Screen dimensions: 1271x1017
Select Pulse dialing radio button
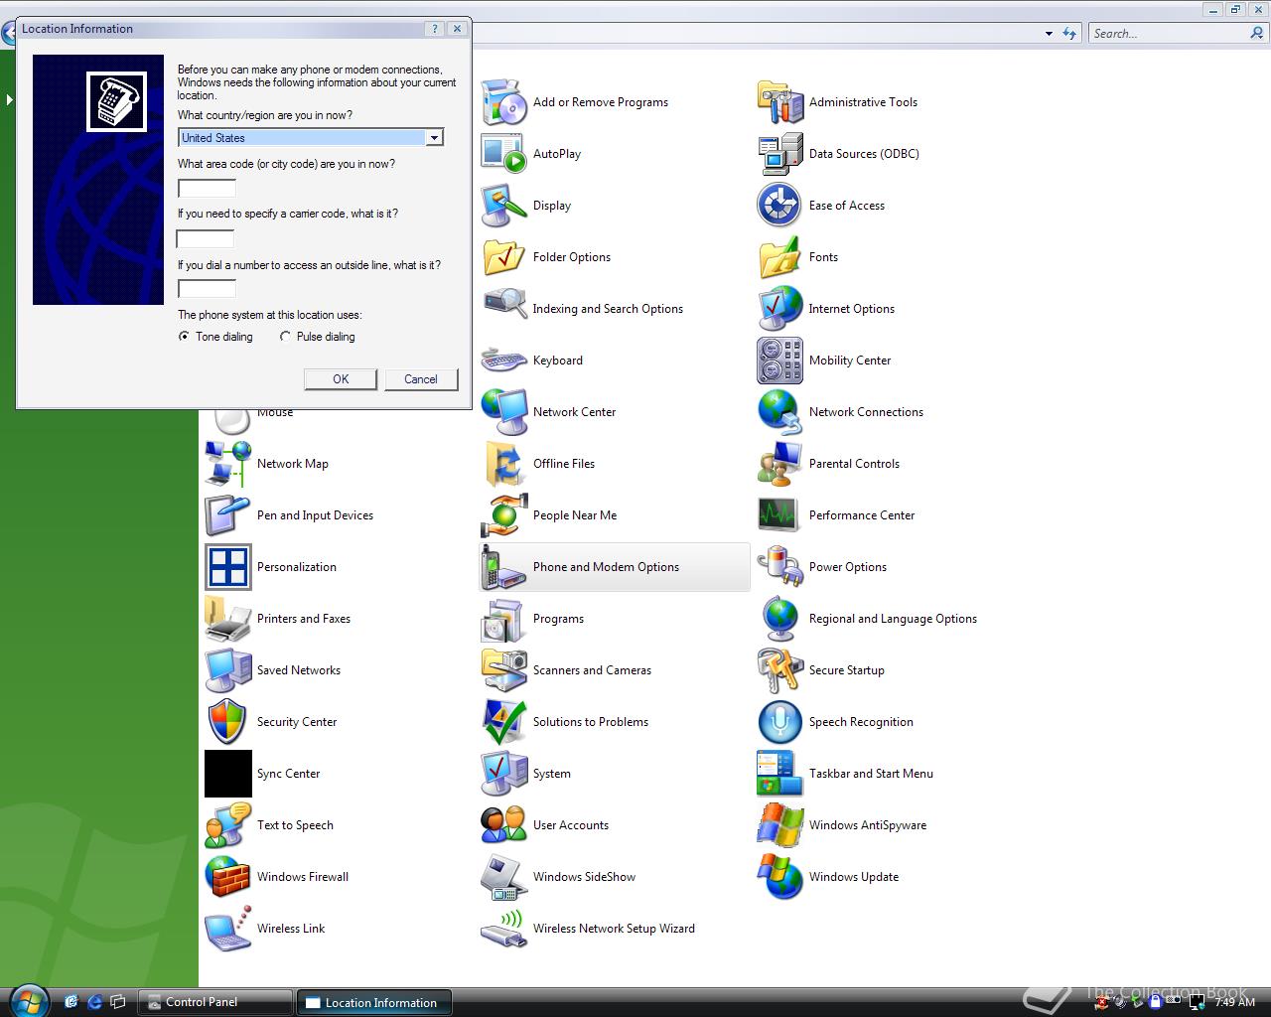coord(285,337)
